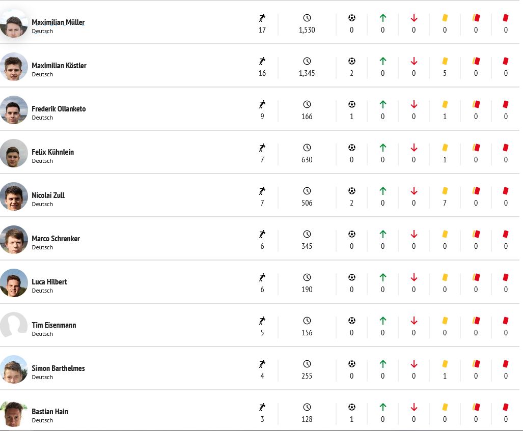Click Marco Schrenker's profile photo
This screenshot has width=523, height=431.
click(x=14, y=240)
